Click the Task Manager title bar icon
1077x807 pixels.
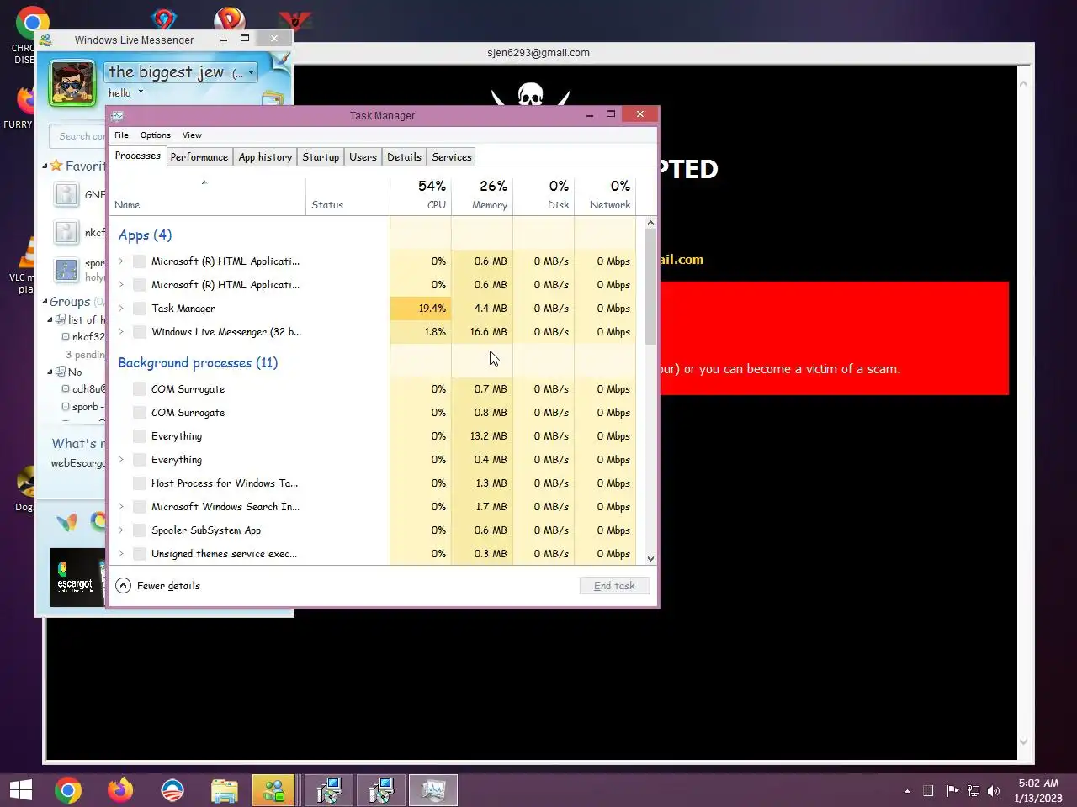[118, 115]
